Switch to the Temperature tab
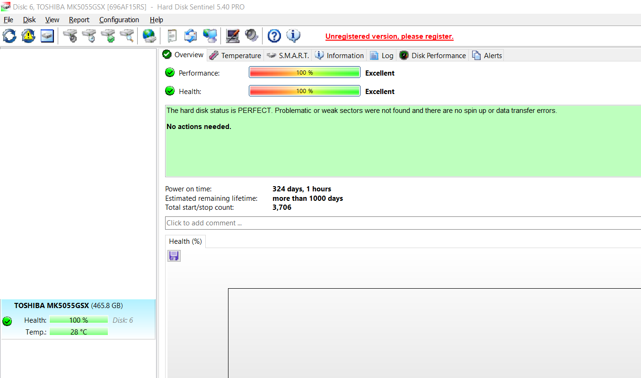 pyautogui.click(x=235, y=55)
